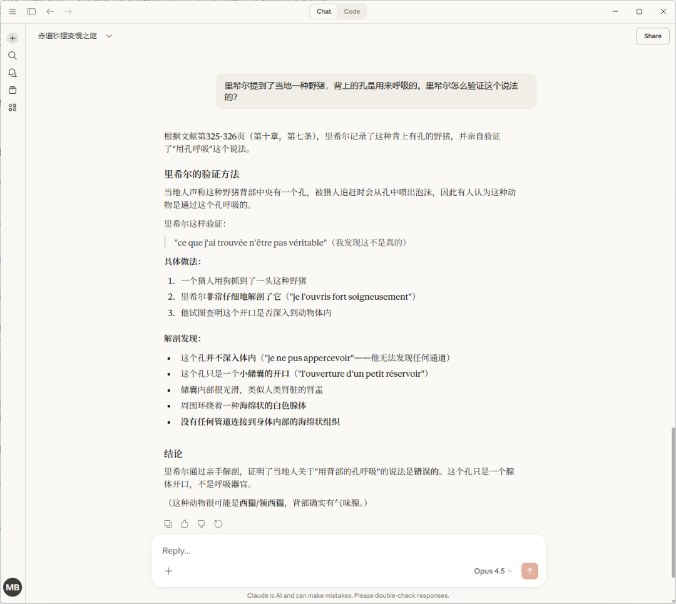Click the vertical scrollbar thumb

click(672, 502)
